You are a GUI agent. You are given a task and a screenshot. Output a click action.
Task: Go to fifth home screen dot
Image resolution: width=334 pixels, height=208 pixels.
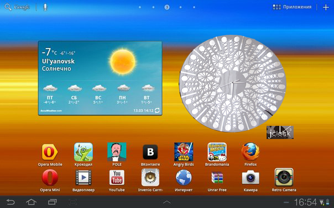(194, 7)
